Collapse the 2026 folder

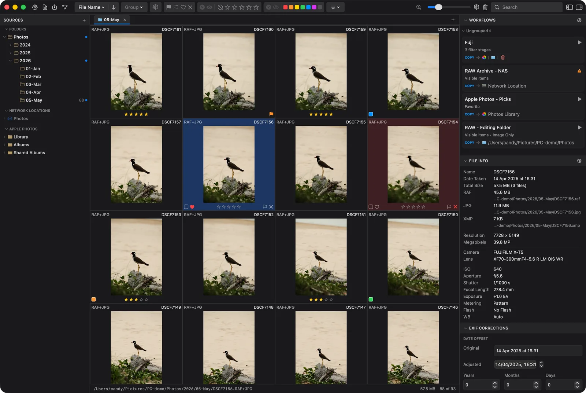10,61
